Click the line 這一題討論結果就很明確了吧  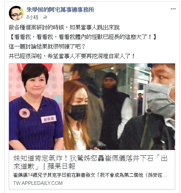(47, 47)
